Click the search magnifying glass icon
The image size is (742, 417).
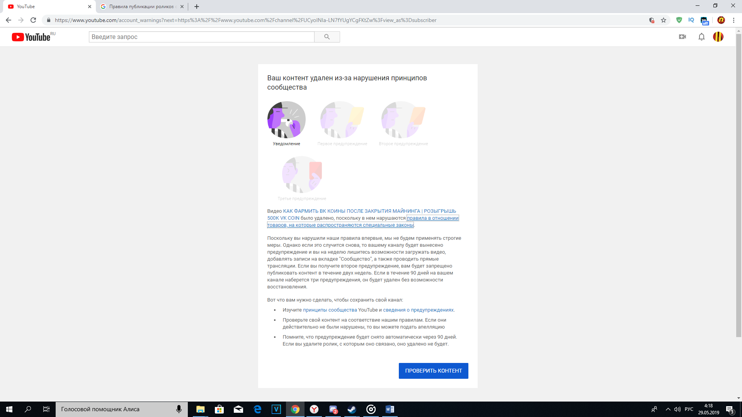326,37
